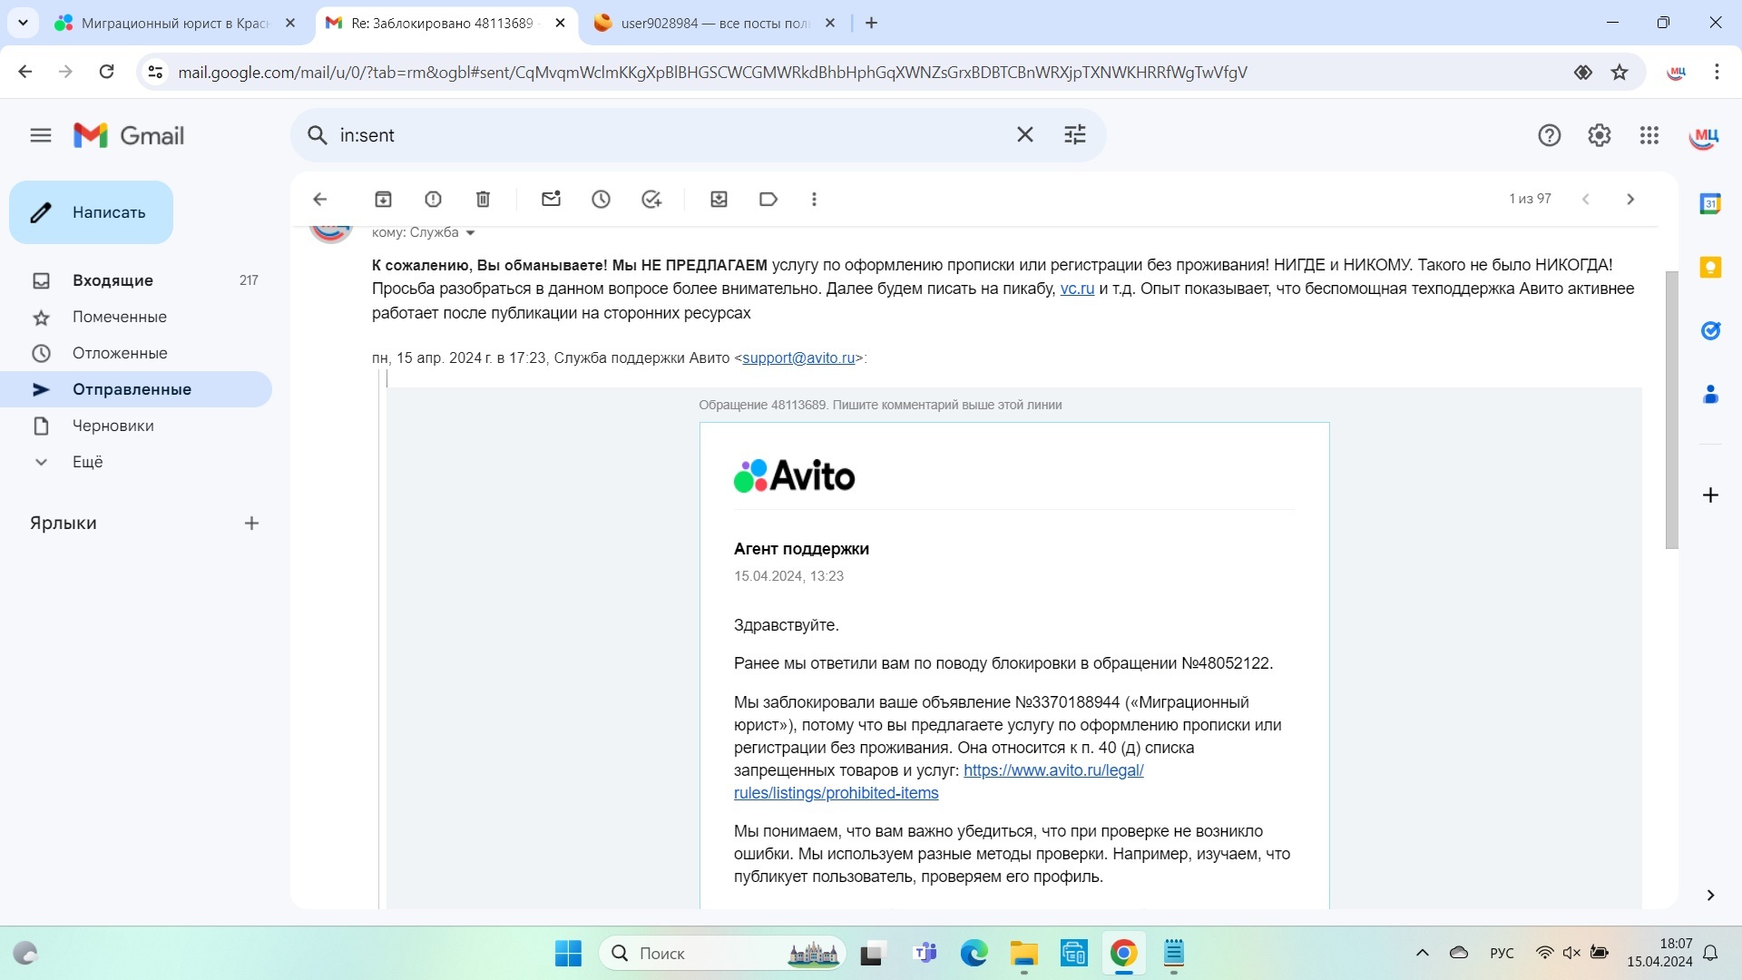Image resolution: width=1742 pixels, height=980 pixels.
Task: Click the Windows taskbar Поиск box
Action: [x=722, y=953]
